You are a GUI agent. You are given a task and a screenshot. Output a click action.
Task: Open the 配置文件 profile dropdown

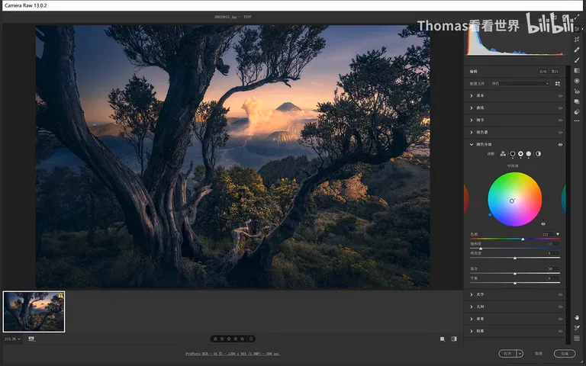tap(520, 84)
